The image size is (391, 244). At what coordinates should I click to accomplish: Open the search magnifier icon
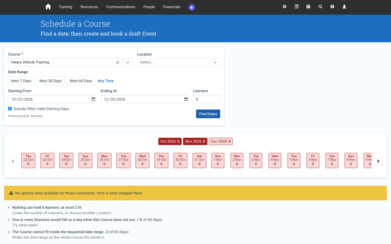[320, 7]
